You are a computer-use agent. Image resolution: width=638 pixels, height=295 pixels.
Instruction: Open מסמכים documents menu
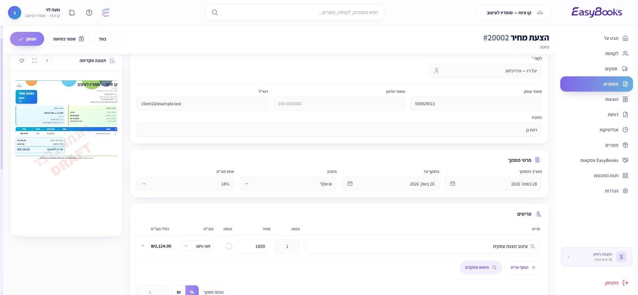(596, 84)
